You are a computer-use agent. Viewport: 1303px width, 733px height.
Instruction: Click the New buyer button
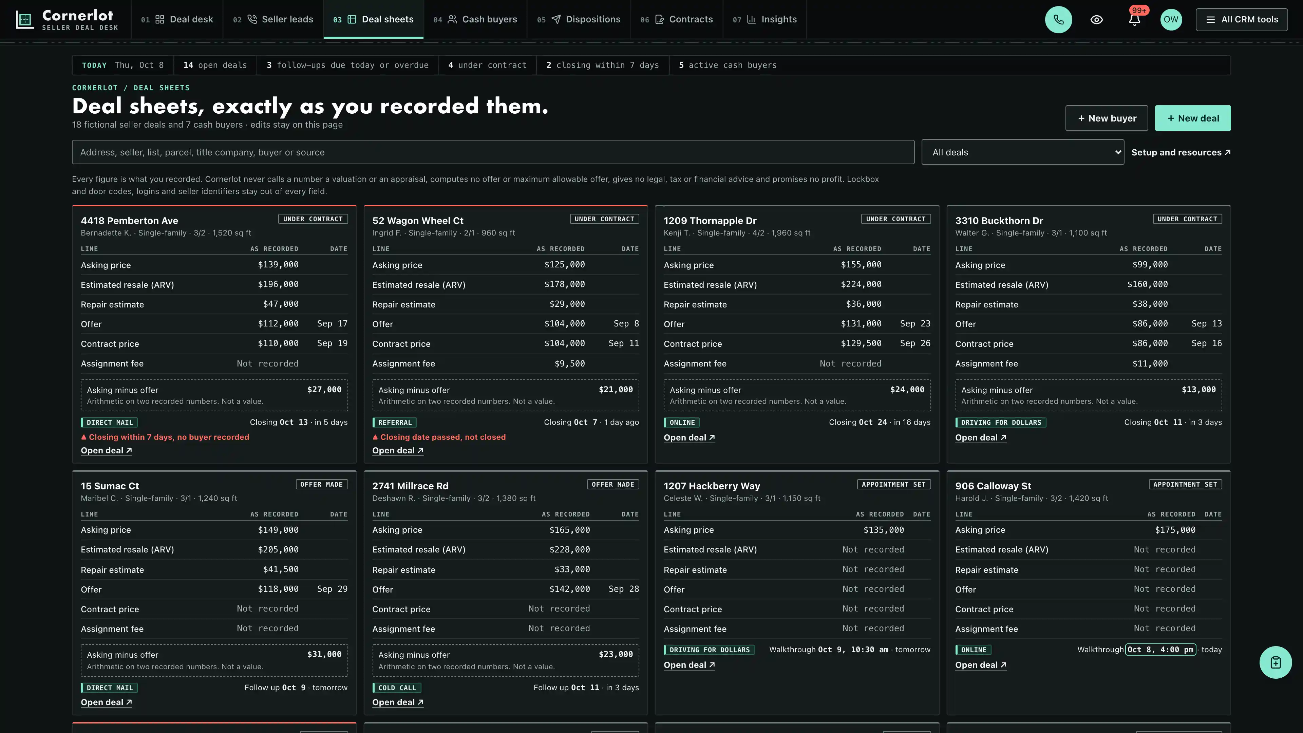(1106, 118)
